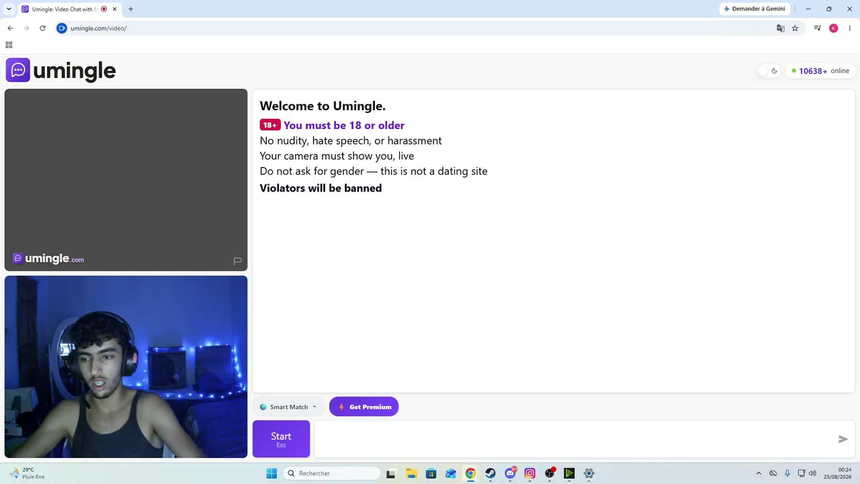This screenshot has height=484, width=860.
Task: Focus the chat message input field
Action: pos(574,439)
